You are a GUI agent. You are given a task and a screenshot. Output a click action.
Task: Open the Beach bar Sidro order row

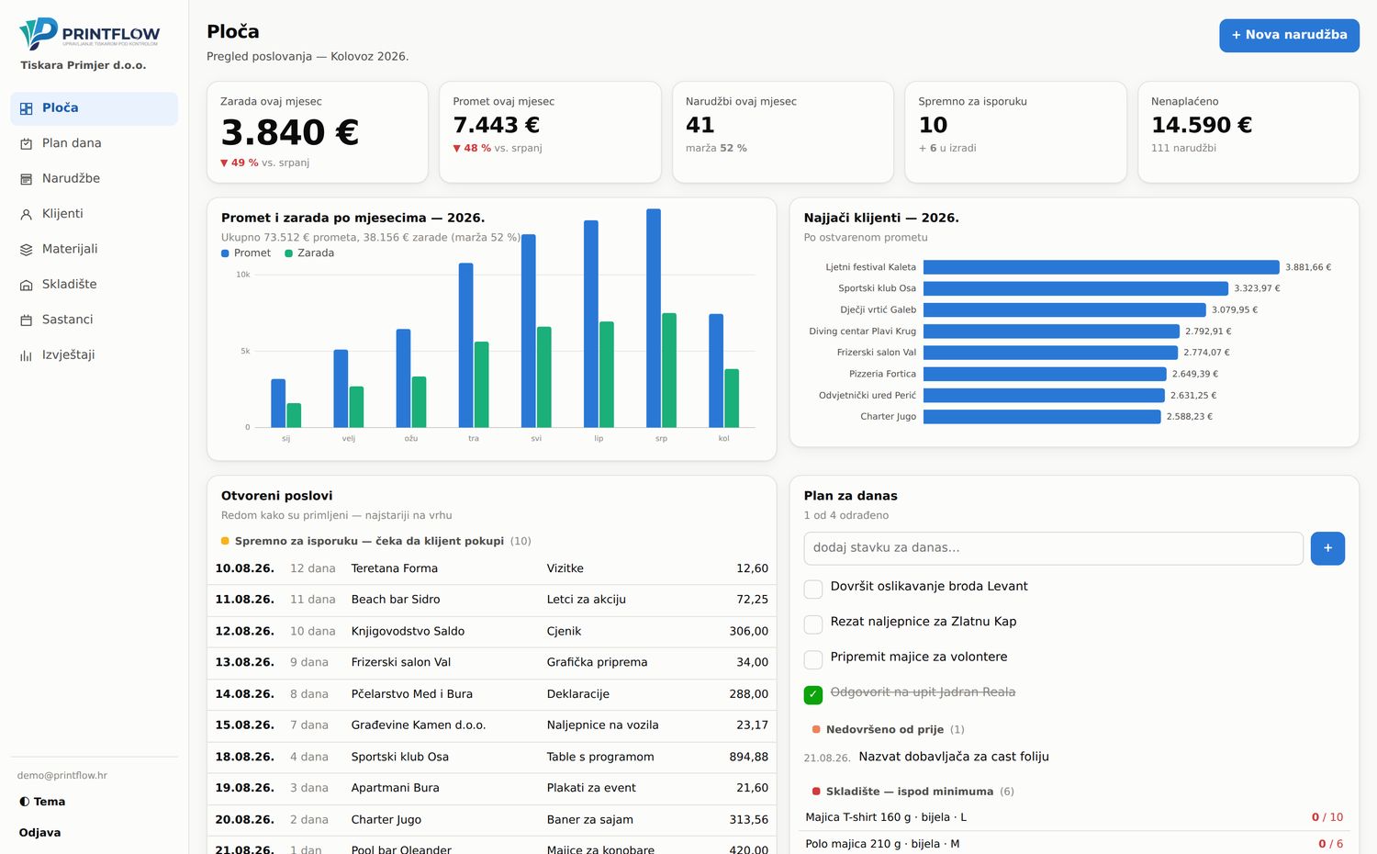point(491,600)
